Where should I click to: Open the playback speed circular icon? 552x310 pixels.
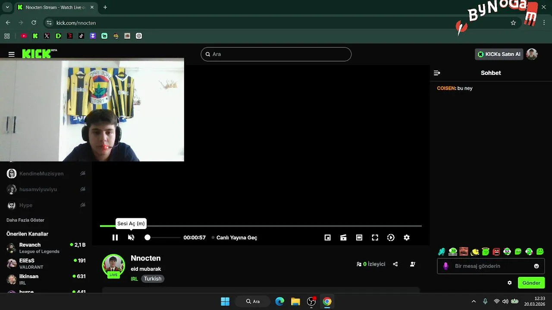point(391,238)
